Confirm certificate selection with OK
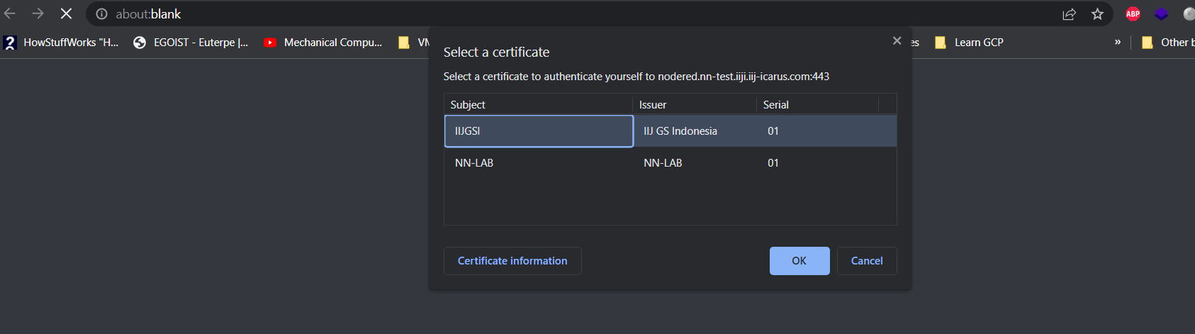The image size is (1195, 334). 799,261
